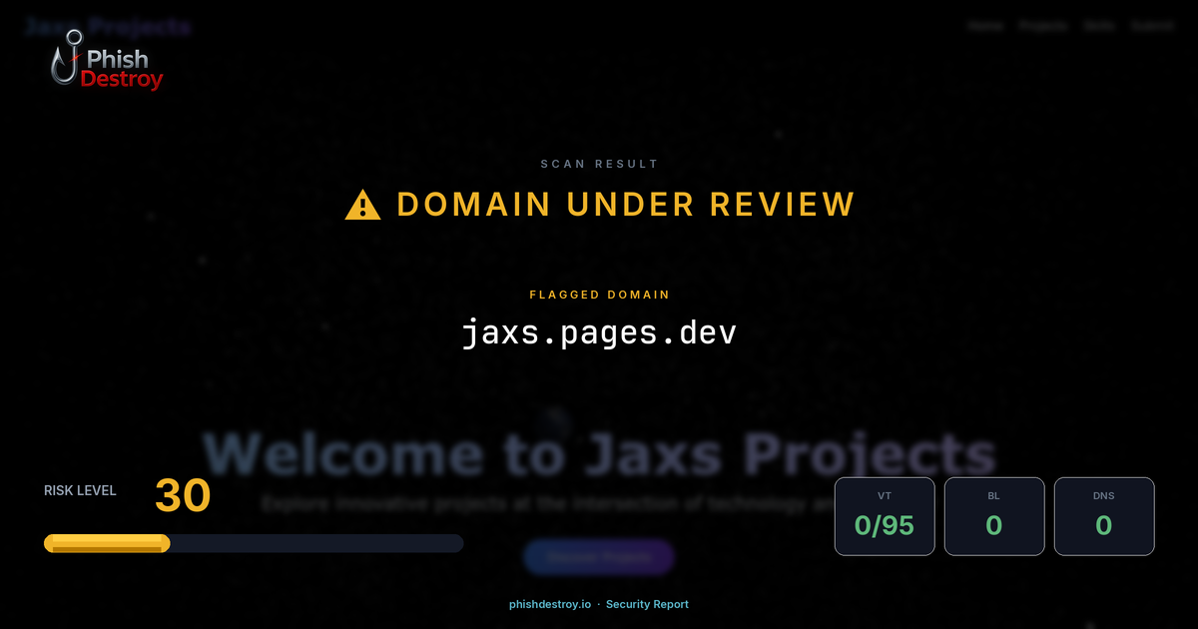Open the Home navigation item
Screen dimensions: 1198x629
[x=986, y=26]
